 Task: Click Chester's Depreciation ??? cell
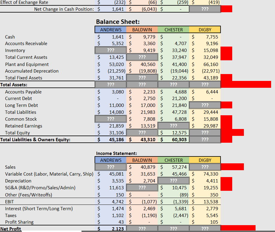click(174, 181)
